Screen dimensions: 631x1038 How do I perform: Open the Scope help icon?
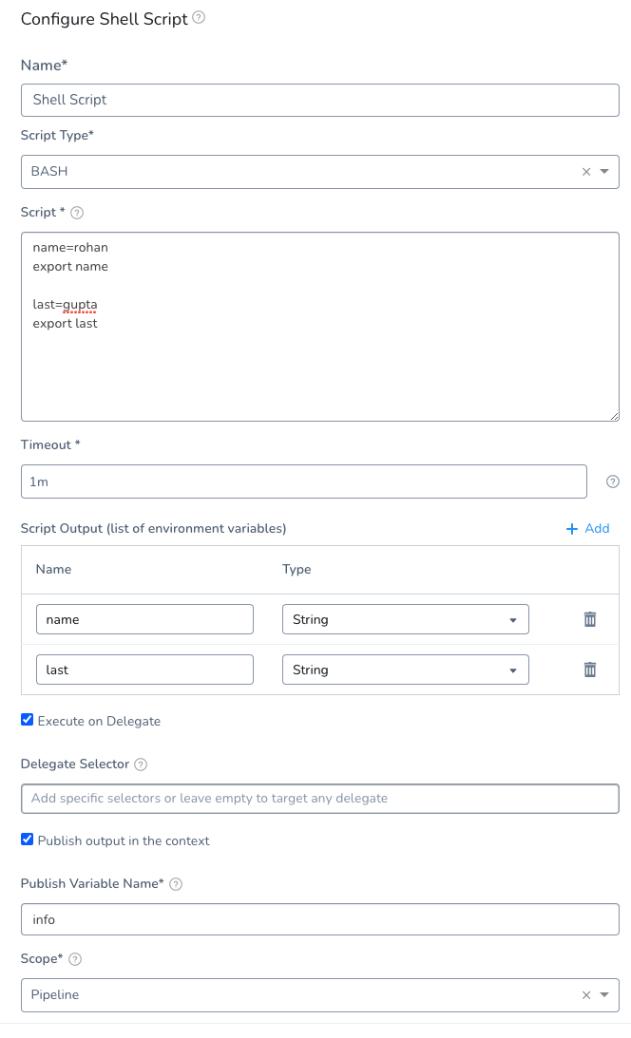tap(75, 958)
